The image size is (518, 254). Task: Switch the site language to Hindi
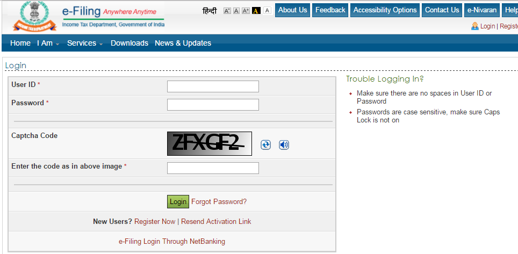click(210, 11)
